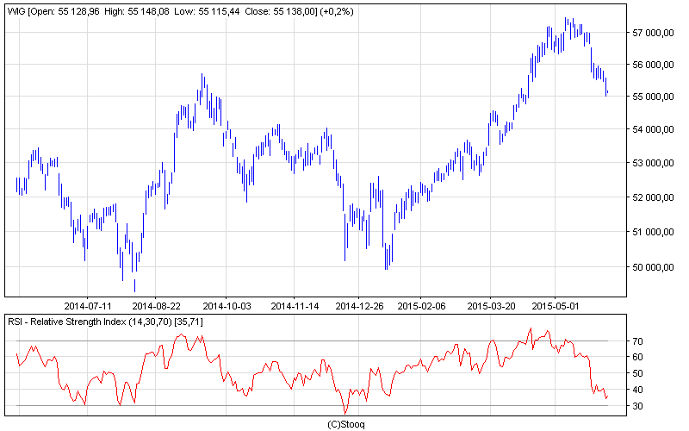Click the 53 000,00 price axis label

(651, 163)
